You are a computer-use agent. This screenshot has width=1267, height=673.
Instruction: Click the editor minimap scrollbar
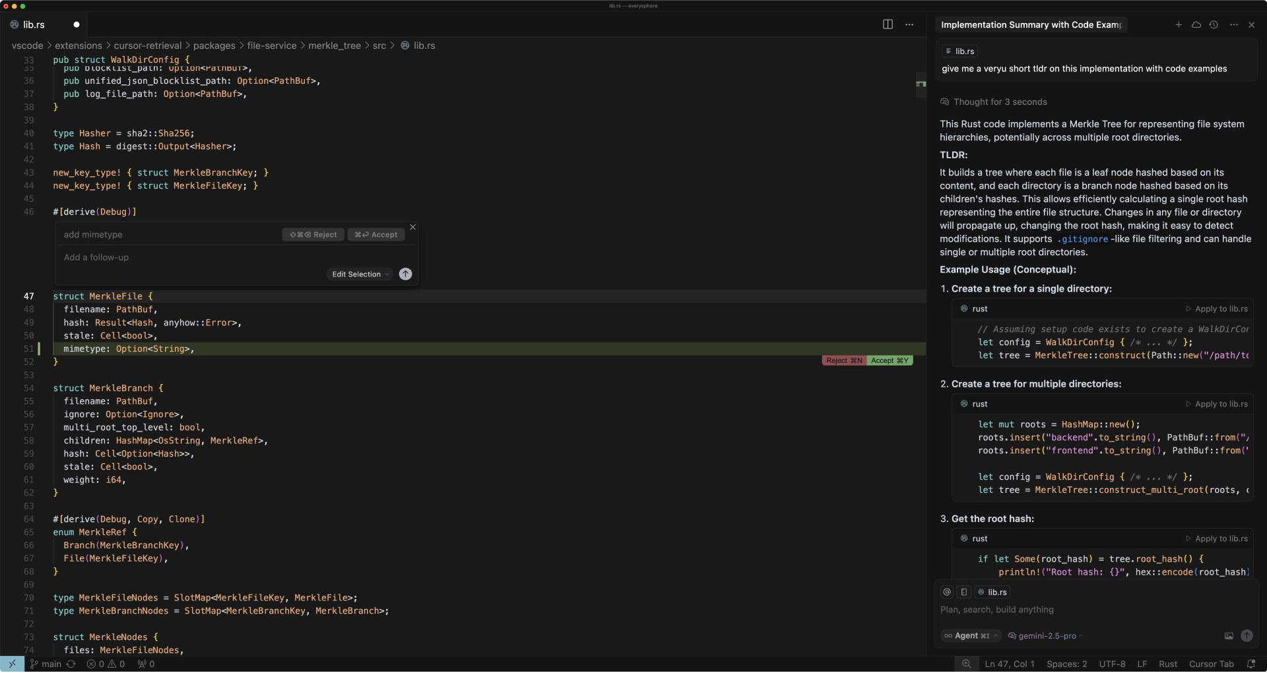tap(921, 84)
